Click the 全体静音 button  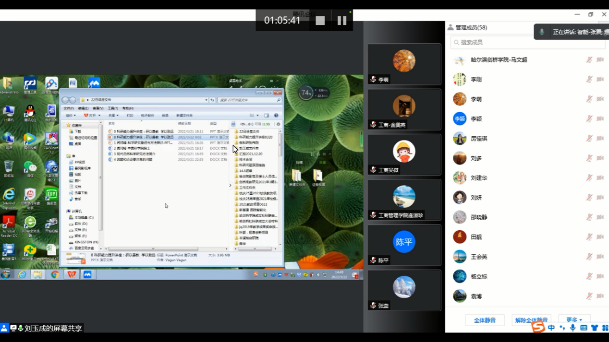485,320
